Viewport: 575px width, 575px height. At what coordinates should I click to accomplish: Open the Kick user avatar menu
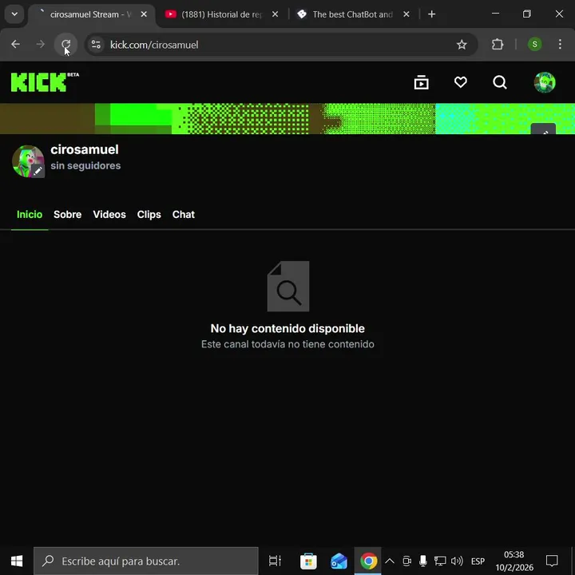pos(545,82)
